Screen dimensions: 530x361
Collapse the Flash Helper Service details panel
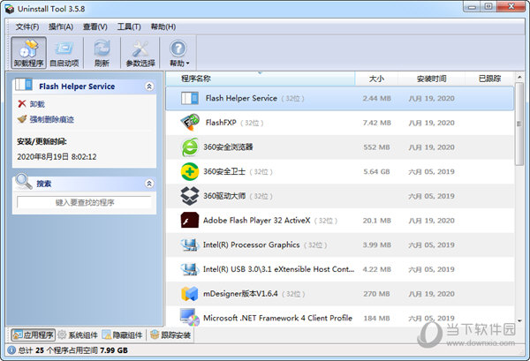pos(149,86)
